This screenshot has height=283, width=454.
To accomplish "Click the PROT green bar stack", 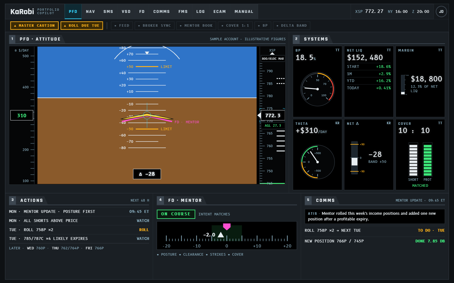I will point(428,160).
